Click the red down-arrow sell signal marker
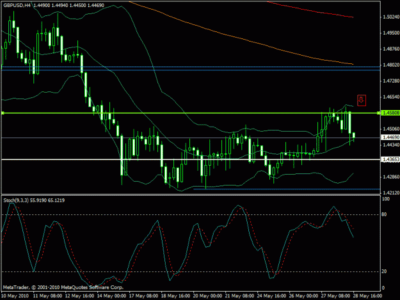The image size is (400, 300). tap(362, 100)
